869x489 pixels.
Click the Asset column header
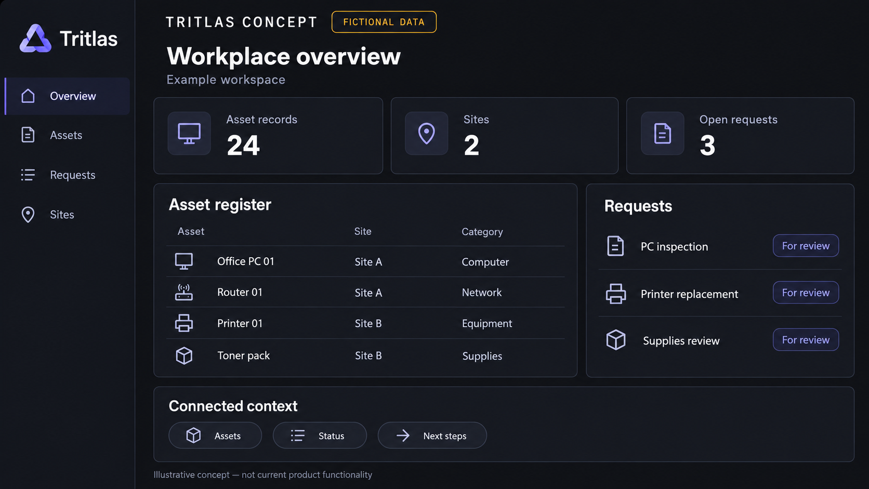coord(191,231)
